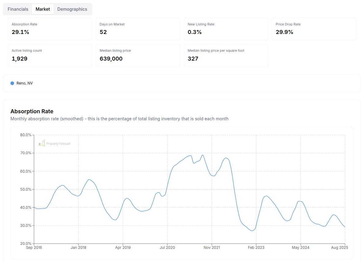Image resolution: width=361 pixels, height=262 pixels.
Task: Pick Median listing price per square foot
Action: [226, 55]
